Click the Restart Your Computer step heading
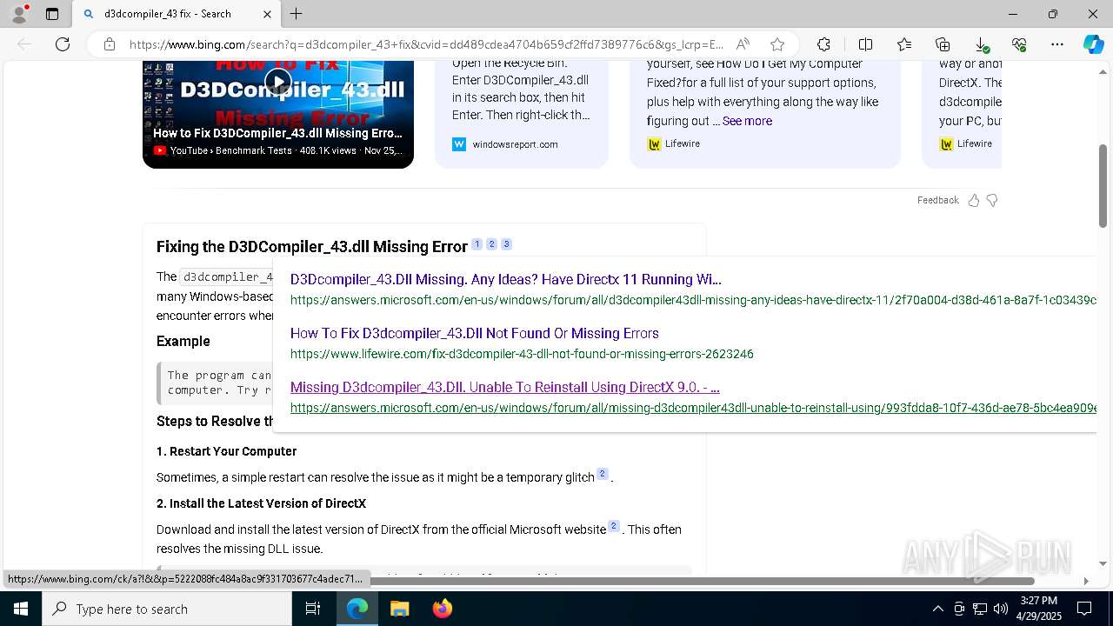Screen dimensions: 1113x626 226,451
